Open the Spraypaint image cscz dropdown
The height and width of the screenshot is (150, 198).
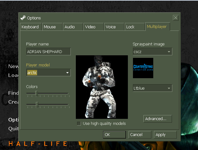[x=152, y=51]
